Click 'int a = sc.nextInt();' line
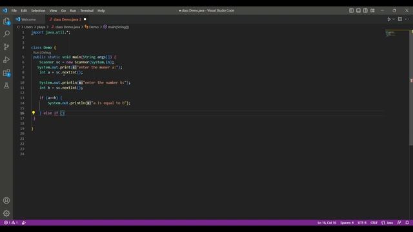Screen dimensions: 413x232 coord(61,72)
